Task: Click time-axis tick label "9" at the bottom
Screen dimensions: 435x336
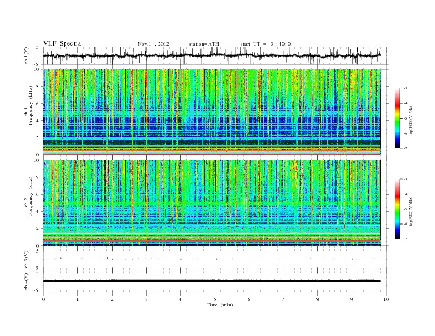Action: [x=352, y=299]
